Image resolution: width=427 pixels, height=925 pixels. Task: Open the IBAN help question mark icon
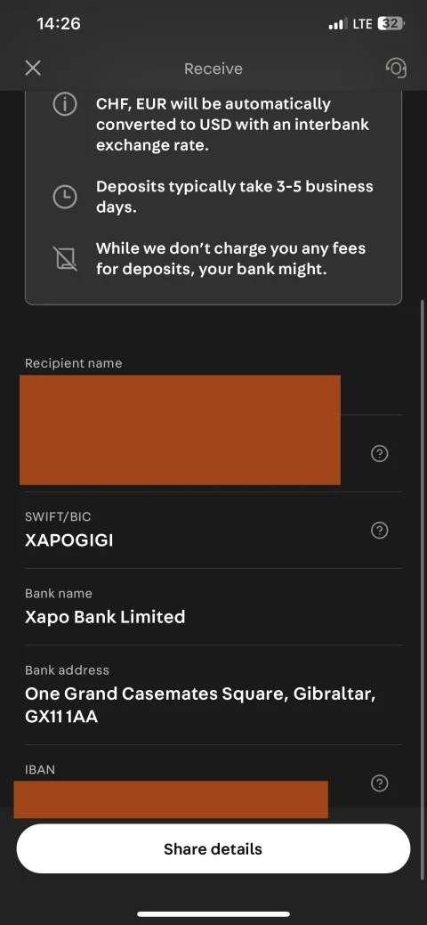pyautogui.click(x=379, y=783)
